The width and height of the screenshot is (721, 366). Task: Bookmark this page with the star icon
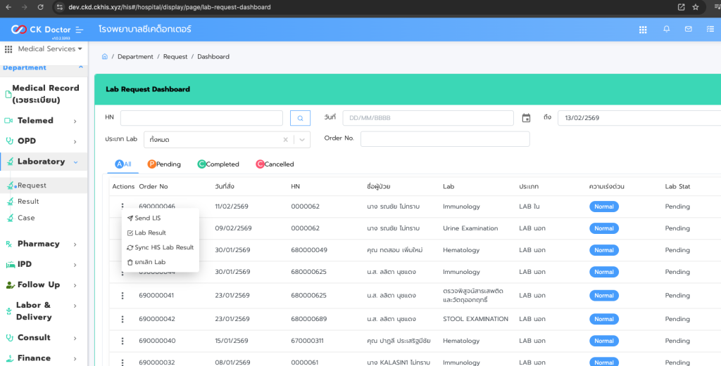695,7
